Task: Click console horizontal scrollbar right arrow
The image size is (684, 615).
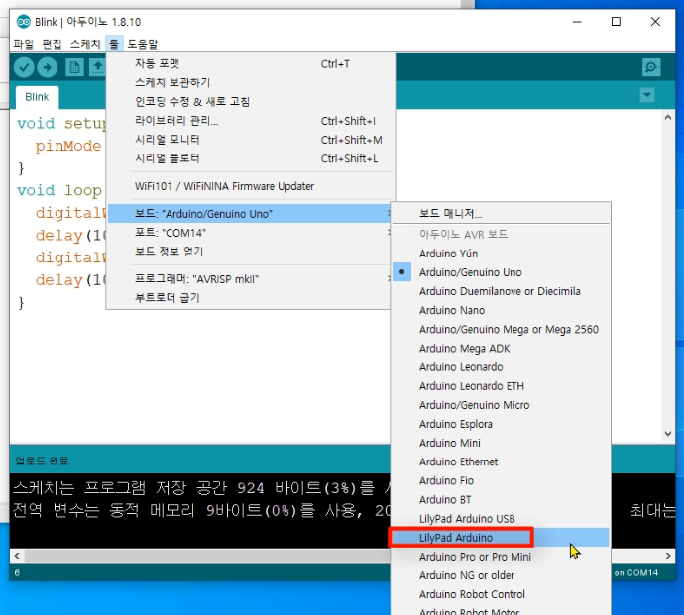Action: pyautogui.click(x=668, y=556)
